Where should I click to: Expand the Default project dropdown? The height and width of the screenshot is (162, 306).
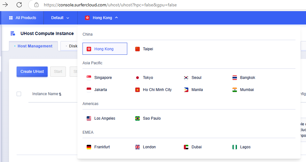pos(60,18)
